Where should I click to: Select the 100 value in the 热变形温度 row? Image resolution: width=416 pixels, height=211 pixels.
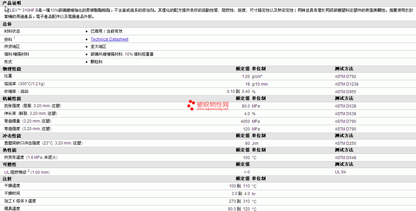coord(246,158)
